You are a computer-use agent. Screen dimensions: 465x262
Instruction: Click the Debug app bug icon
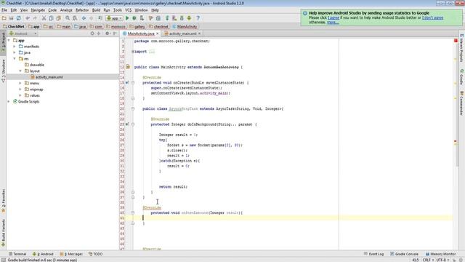point(134,18)
